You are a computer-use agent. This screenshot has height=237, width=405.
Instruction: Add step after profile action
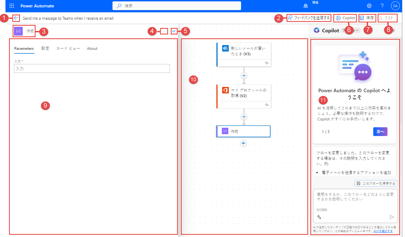244,117
